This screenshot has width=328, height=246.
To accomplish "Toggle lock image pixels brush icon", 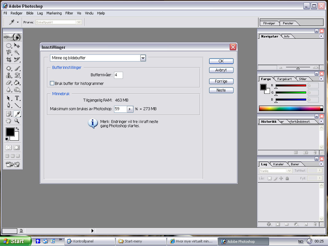I will [275, 178].
